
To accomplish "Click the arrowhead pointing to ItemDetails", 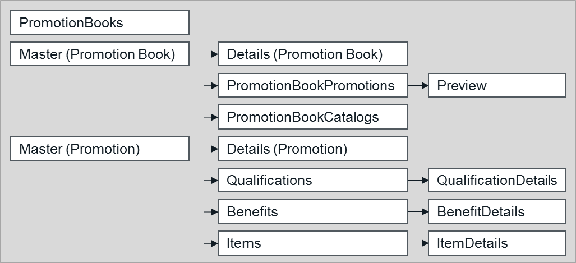I will 425,243.
